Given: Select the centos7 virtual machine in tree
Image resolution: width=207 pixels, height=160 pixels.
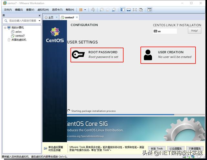Looking at the screenshot, I should tap(20, 36).
